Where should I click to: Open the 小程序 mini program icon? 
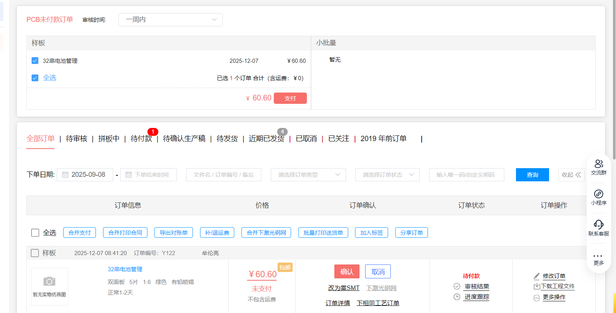pyautogui.click(x=599, y=194)
